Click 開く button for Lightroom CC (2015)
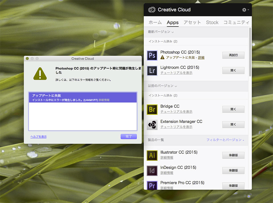 pos(233,71)
